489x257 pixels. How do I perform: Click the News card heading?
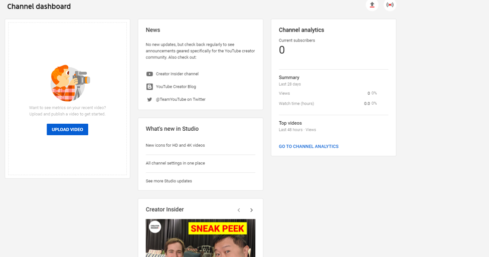tap(153, 30)
